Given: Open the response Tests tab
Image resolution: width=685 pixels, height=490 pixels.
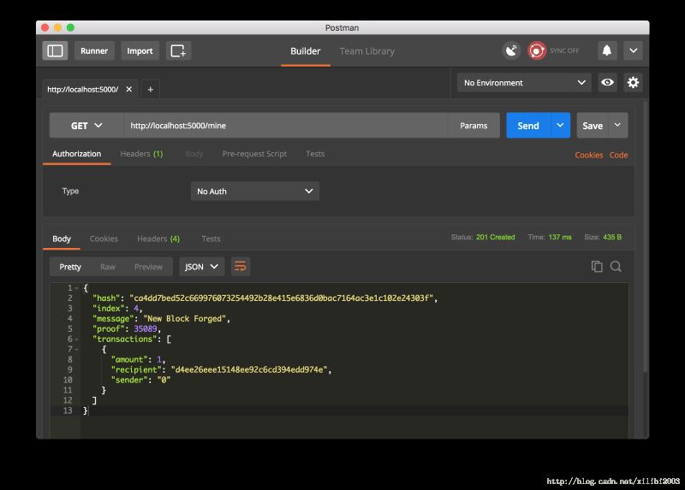Looking at the screenshot, I should pos(211,239).
